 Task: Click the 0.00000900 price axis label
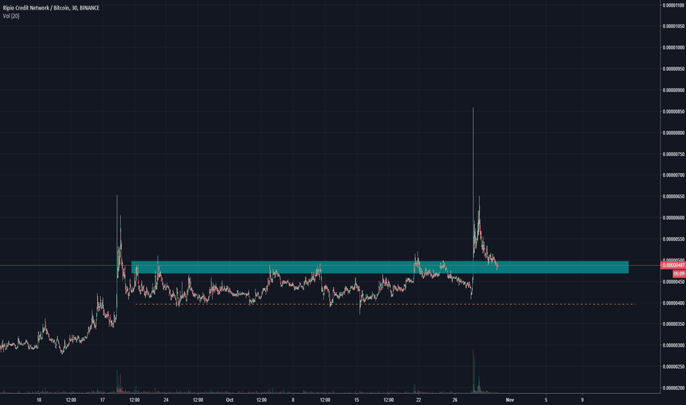pyautogui.click(x=673, y=90)
